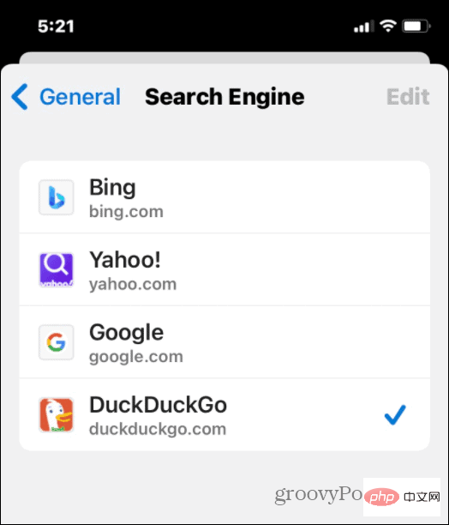This screenshot has height=525, width=449.
Task: Tap the Google G logo icon
Action: (x=57, y=342)
